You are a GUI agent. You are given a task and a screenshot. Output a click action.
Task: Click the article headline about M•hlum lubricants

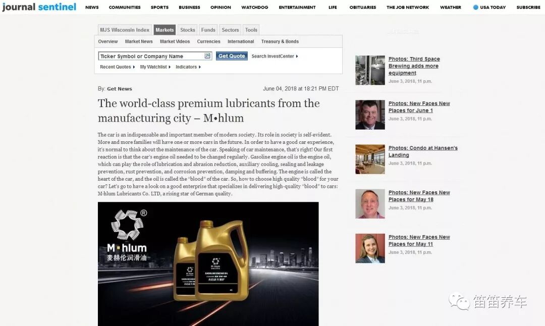click(x=208, y=111)
